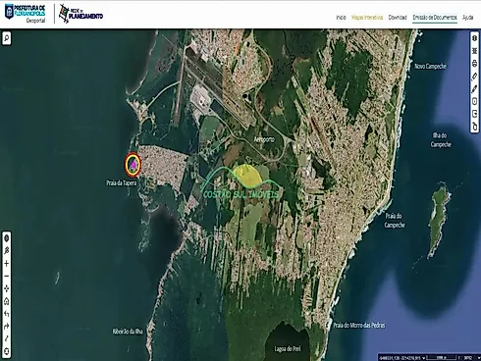Screen dimensions: 481x361
Task: Zoom in with the plus button
Action: point(6,264)
